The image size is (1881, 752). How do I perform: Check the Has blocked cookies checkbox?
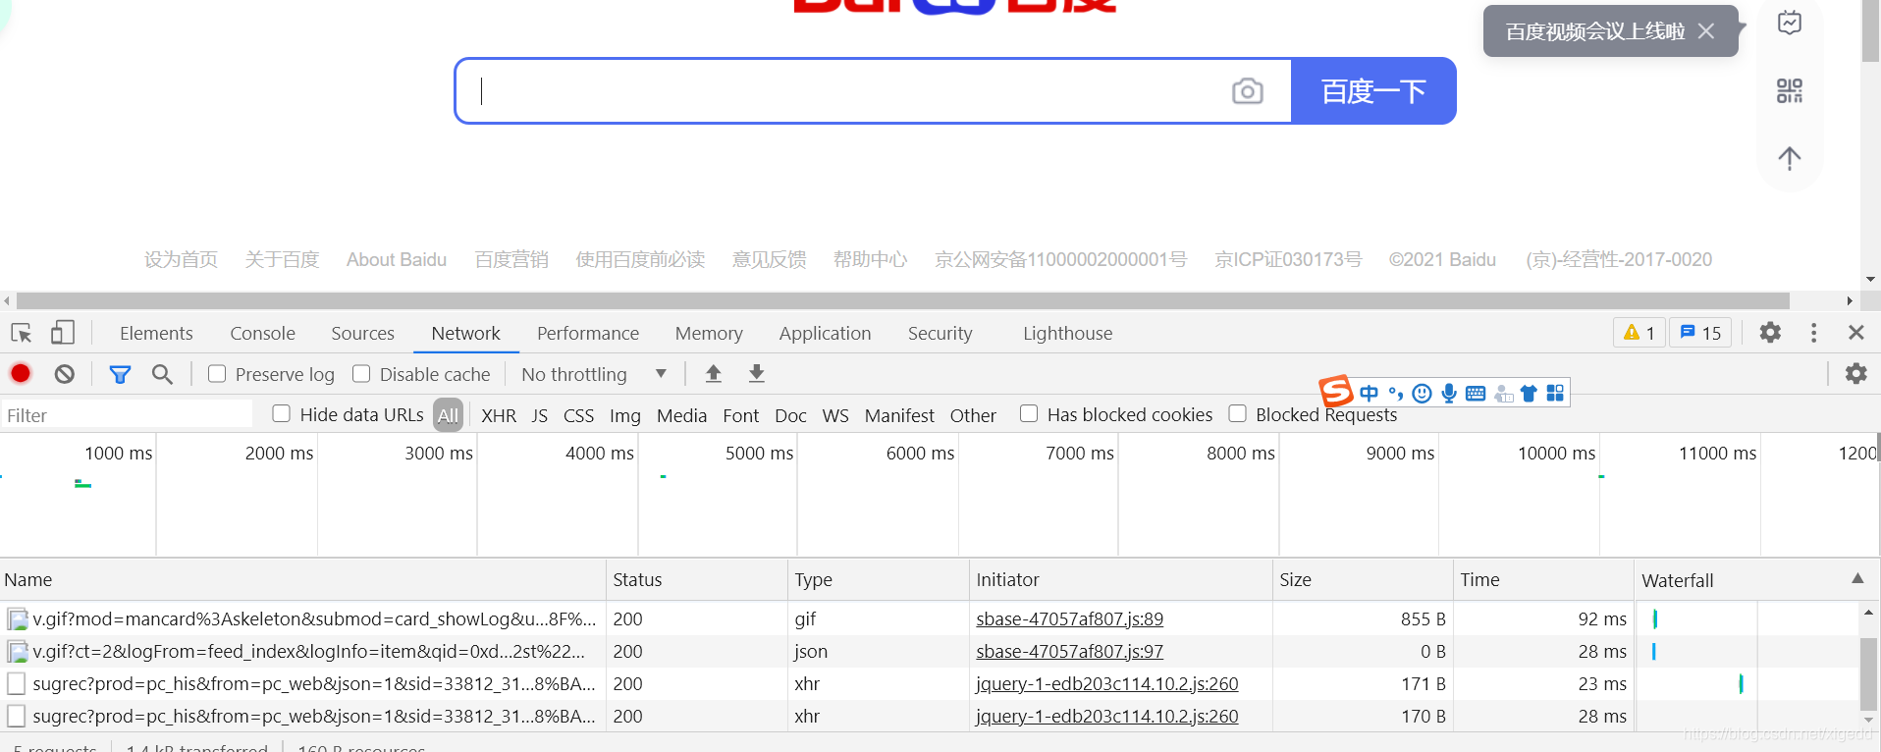point(1029,413)
